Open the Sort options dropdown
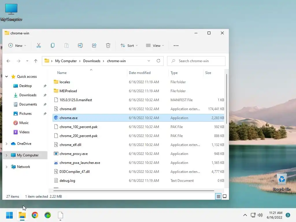This screenshot has width=296, height=222. [x=129, y=45]
